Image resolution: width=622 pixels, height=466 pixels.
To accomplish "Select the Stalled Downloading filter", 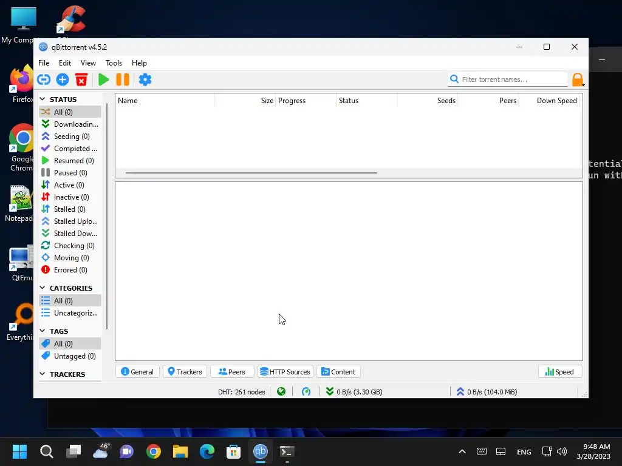I will click(70, 234).
